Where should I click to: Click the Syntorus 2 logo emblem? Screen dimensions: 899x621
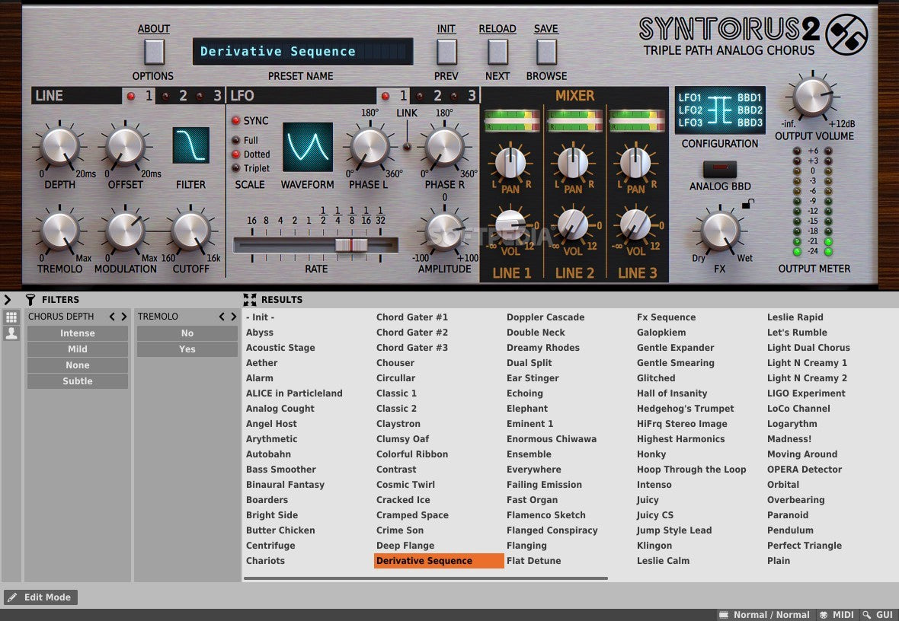coord(846,34)
